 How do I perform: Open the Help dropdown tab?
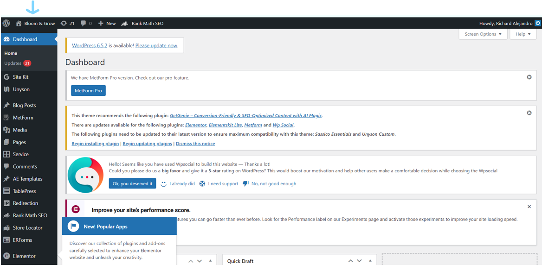[x=523, y=34]
